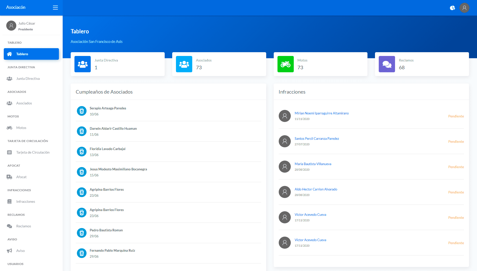Select Tablero in the sidebar
This screenshot has width=477, height=271.
pyautogui.click(x=31, y=54)
